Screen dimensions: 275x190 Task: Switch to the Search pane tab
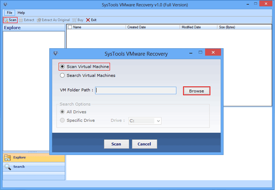[x=34, y=167]
